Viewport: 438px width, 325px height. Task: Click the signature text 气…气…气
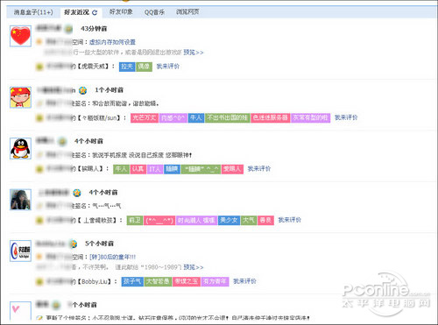pyautogui.click(x=107, y=206)
